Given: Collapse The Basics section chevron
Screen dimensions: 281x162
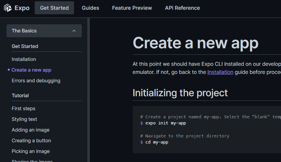Looking at the screenshot, I should (74, 31).
